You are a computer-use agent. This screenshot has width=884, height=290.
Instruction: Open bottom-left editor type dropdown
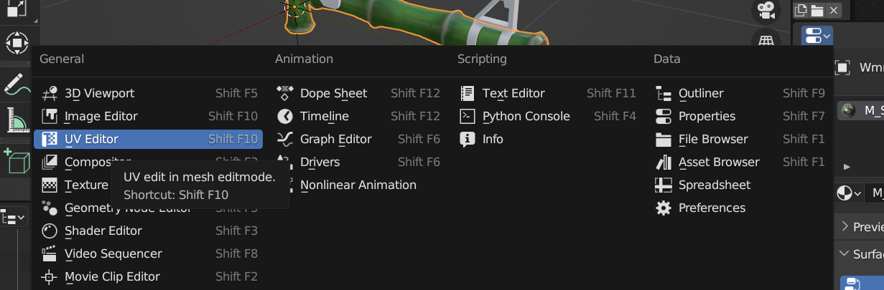pyautogui.click(x=14, y=216)
